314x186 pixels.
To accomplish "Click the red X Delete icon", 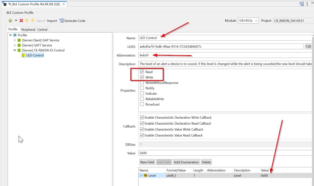I will click(x=21, y=21).
